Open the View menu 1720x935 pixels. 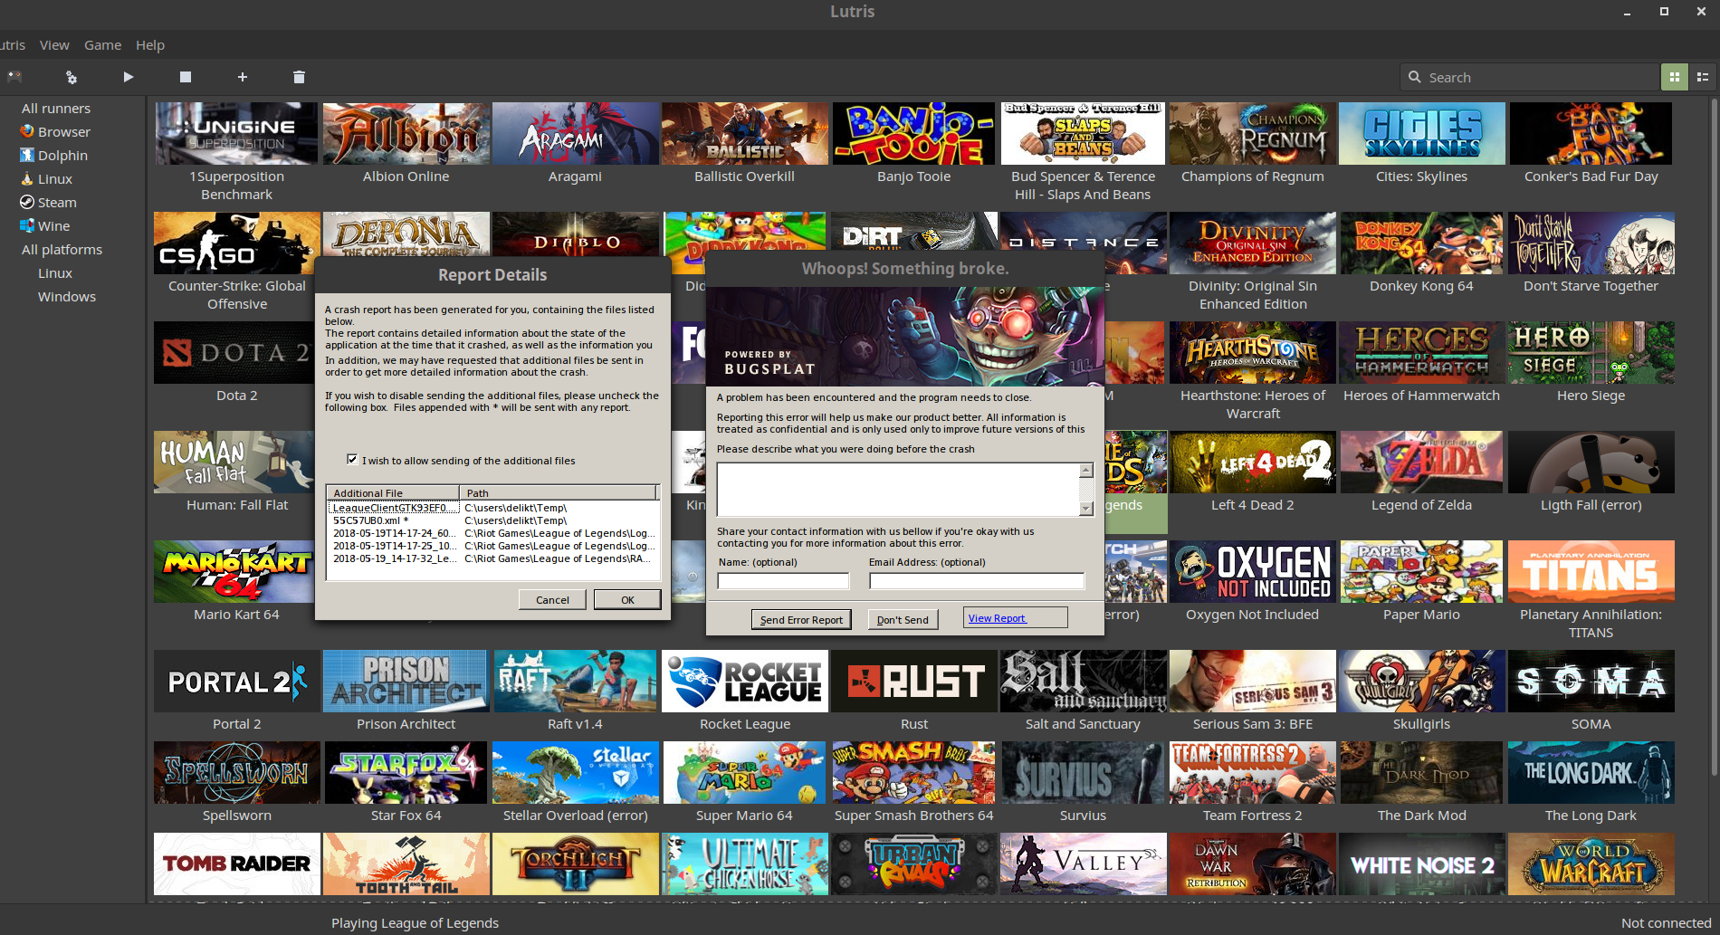point(54,45)
